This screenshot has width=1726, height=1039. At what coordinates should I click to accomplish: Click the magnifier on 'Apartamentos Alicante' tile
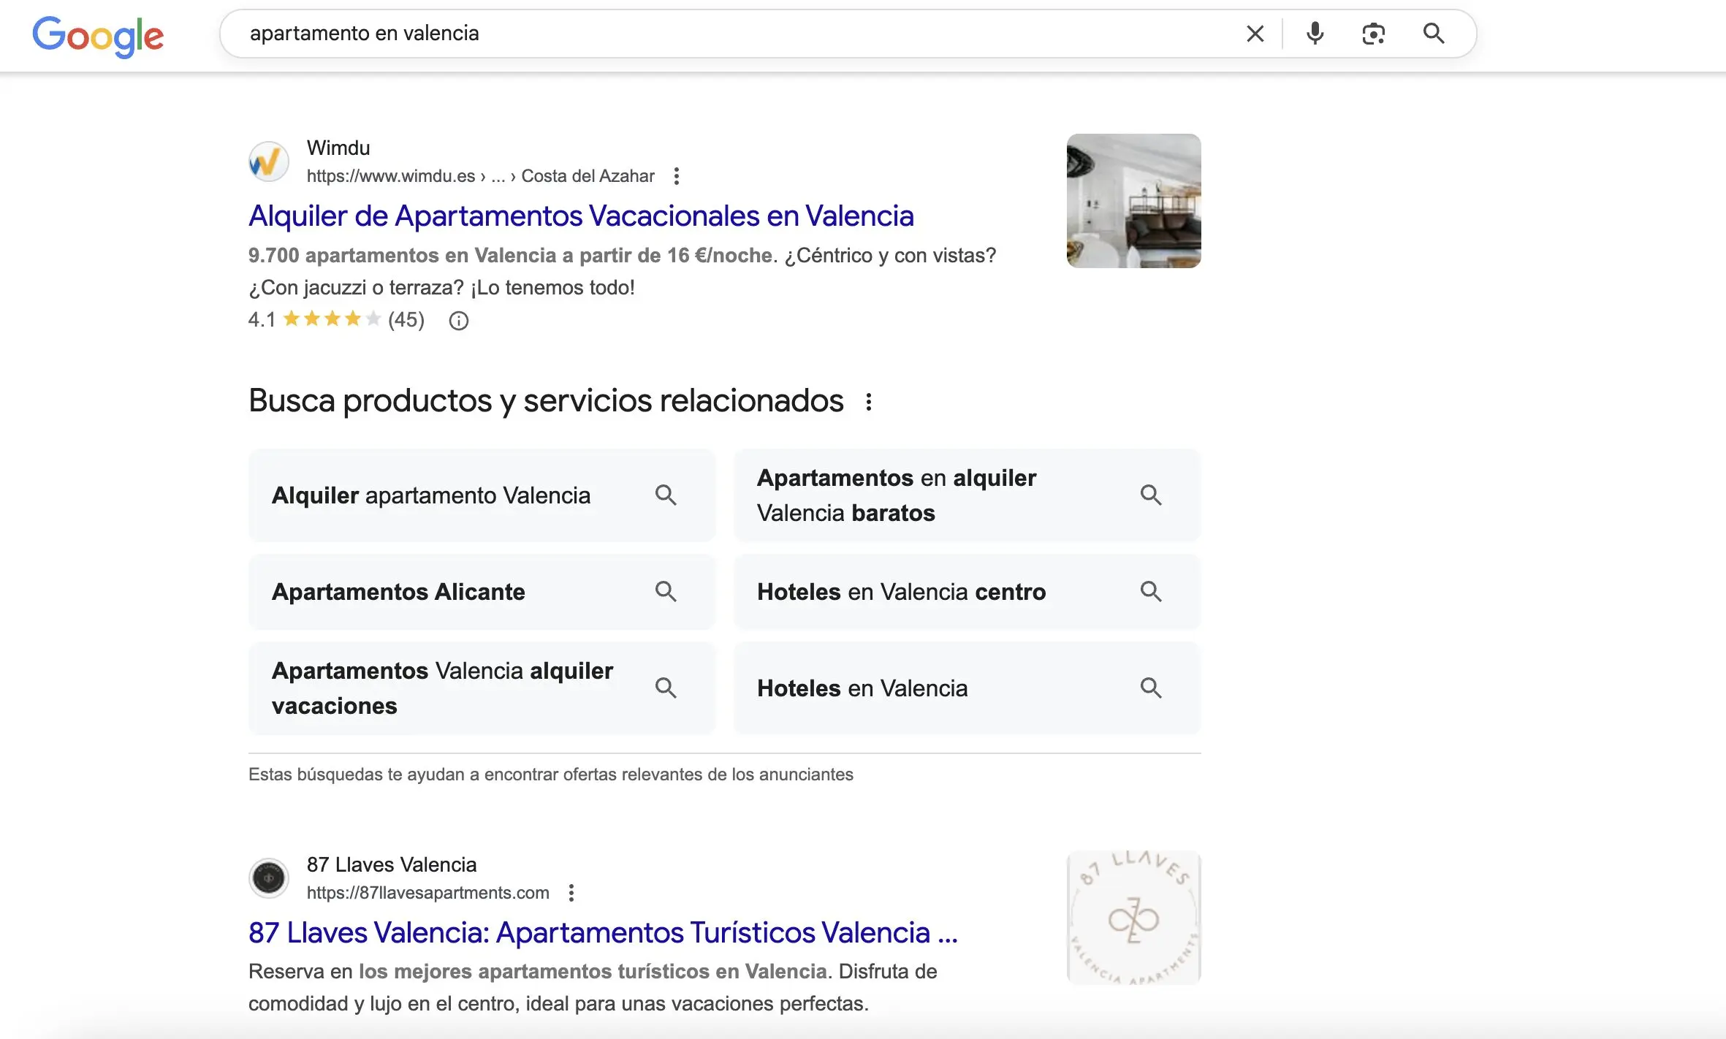point(666,592)
